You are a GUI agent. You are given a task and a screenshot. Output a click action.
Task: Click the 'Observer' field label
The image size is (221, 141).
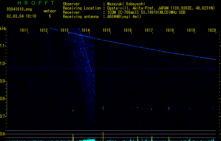(71, 4)
